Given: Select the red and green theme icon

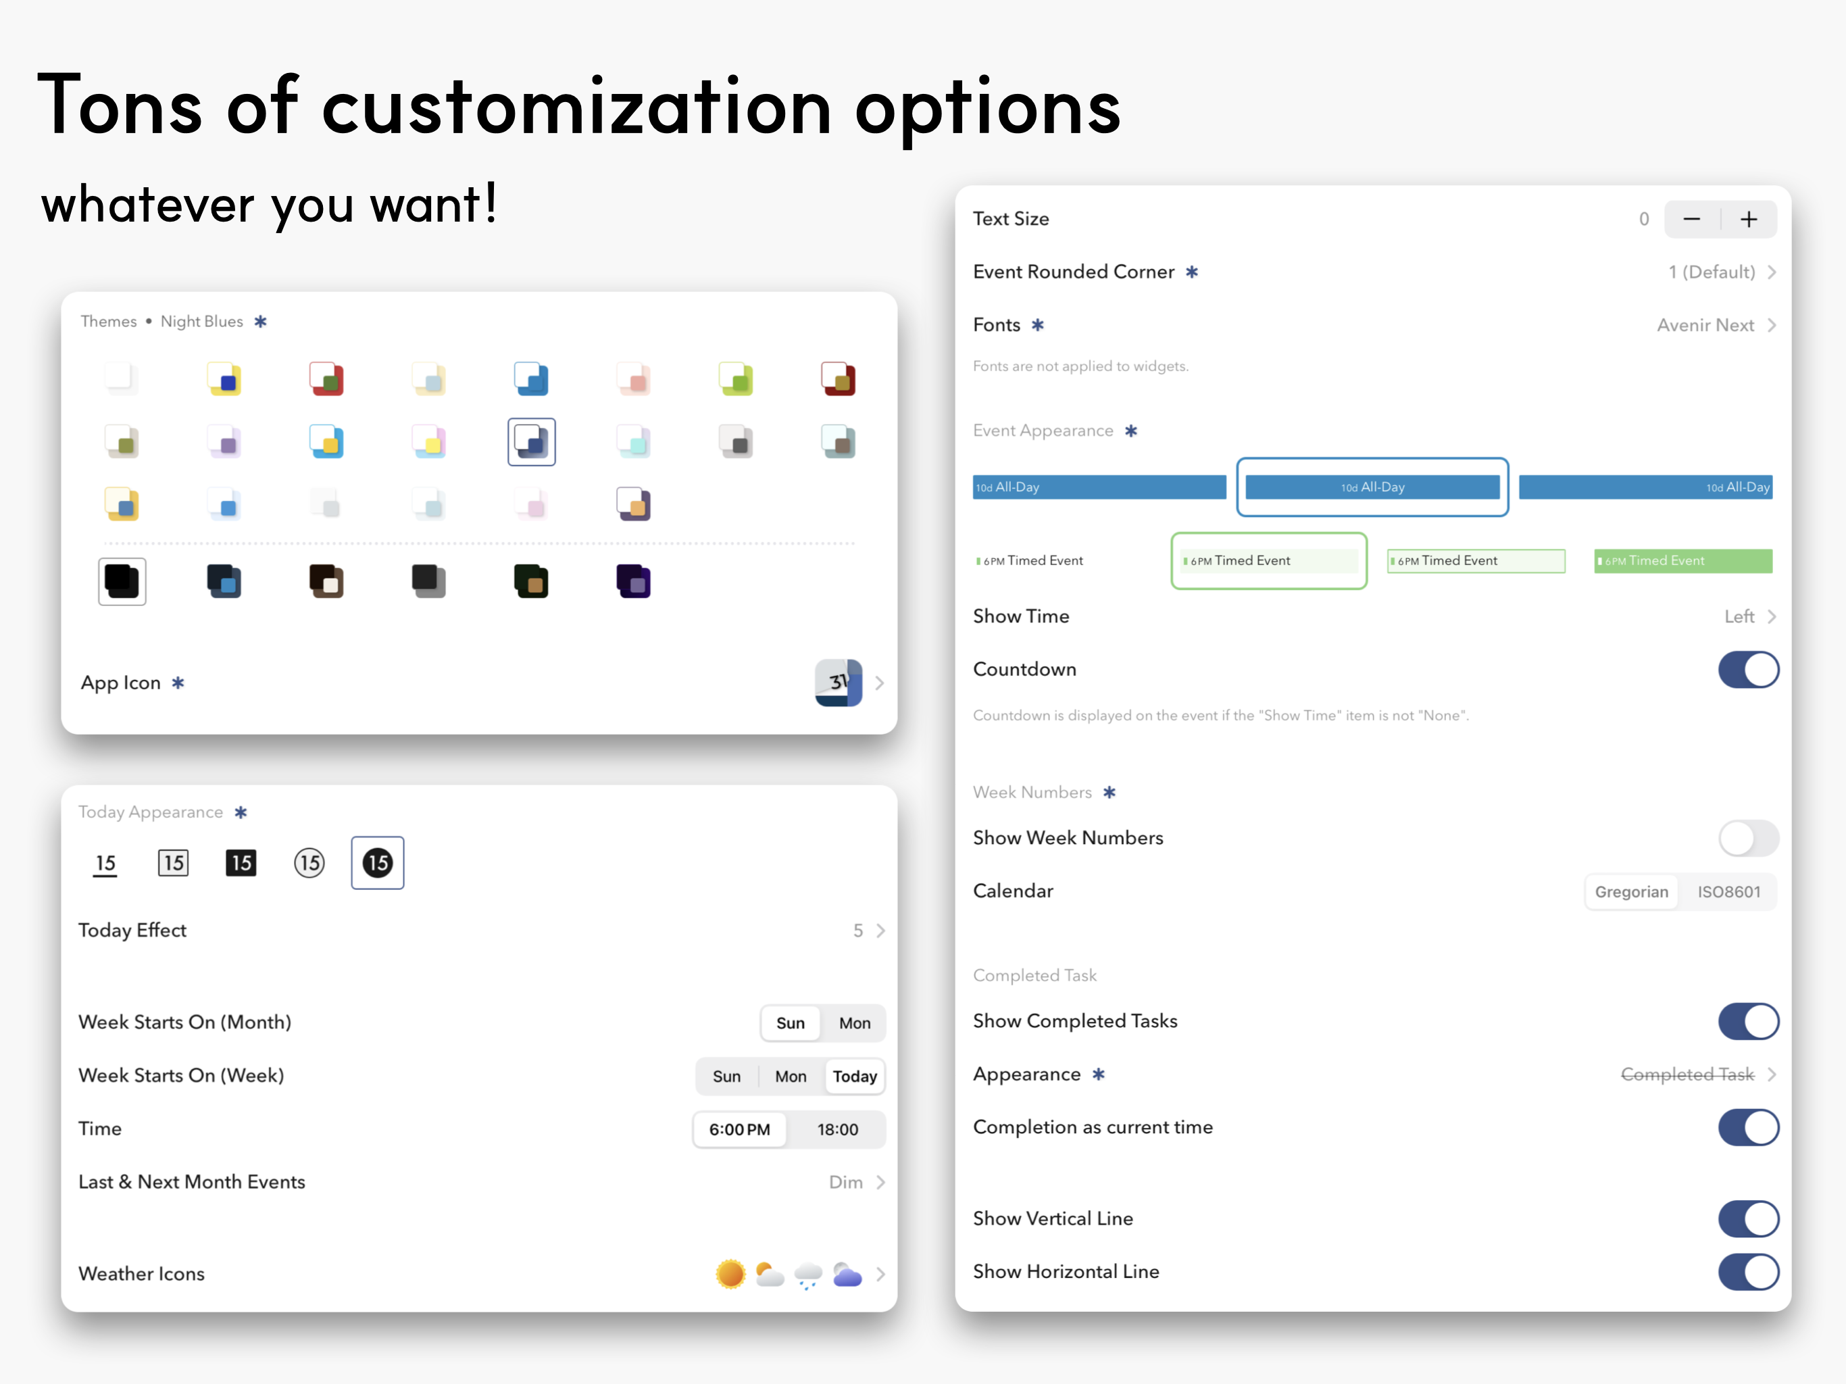Looking at the screenshot, I should [x=327, y=379].
